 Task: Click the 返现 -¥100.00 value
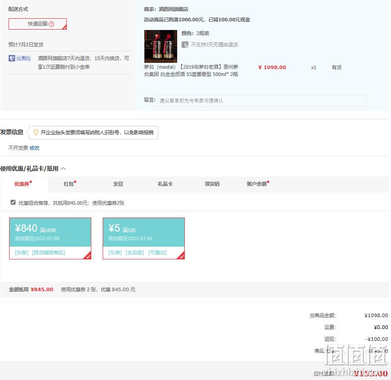click(376, 339)
